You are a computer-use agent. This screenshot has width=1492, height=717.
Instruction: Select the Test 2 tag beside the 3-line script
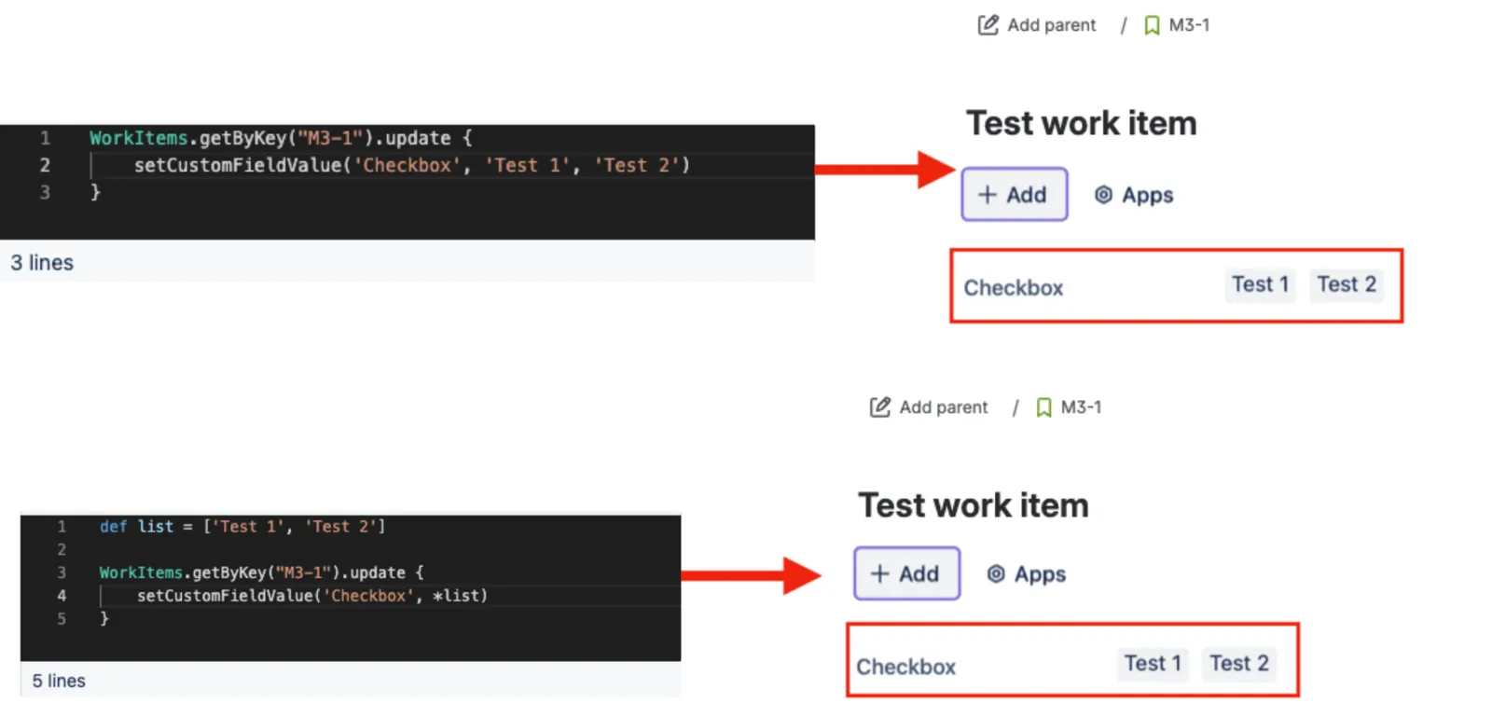coord(1347,284)
